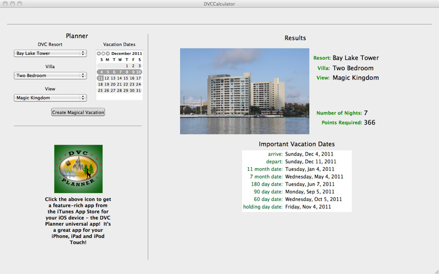Select December 3 in the calendar
The height and width of the screenshot is (274, 439).
[139, 66]
